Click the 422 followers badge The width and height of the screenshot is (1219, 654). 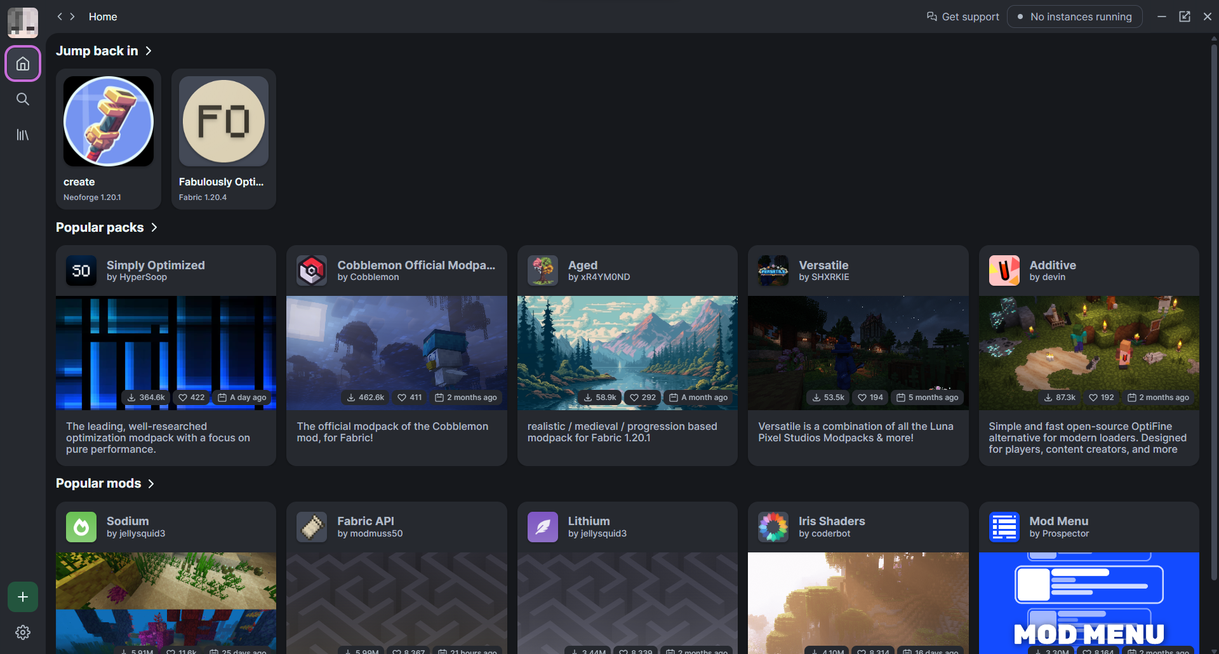191,397
